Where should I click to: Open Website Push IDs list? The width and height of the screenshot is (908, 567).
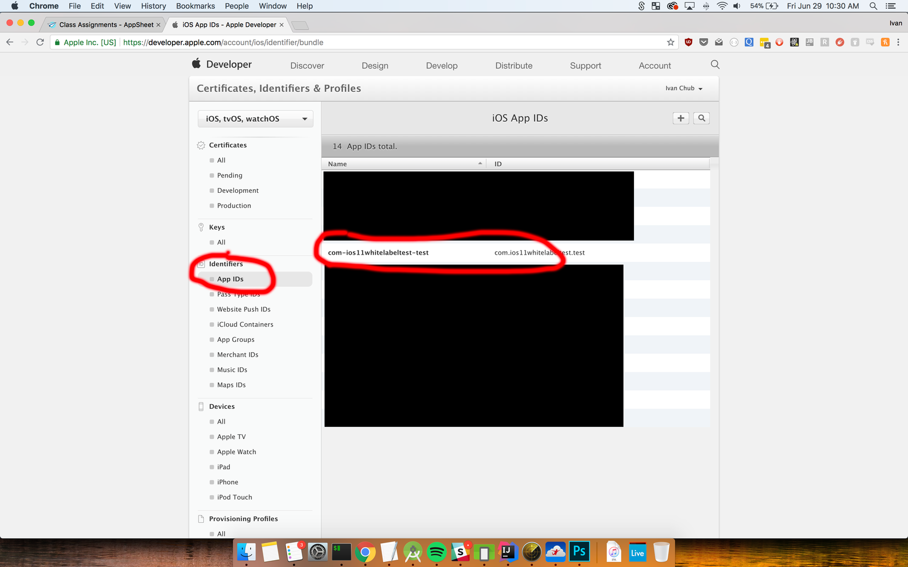click(243, 309)
